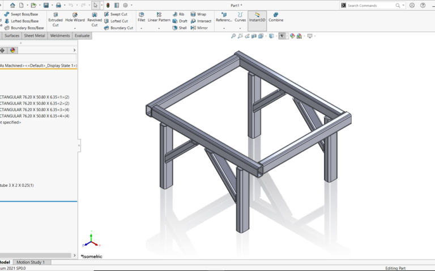
Task: Expand the Curves dropdown menu
Action: click(241, 28)
